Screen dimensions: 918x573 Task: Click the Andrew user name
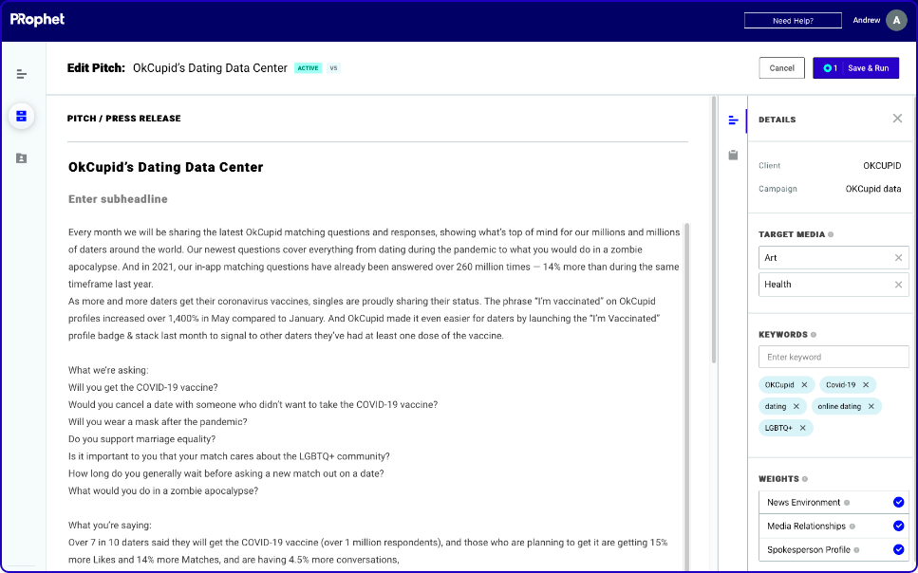tap(867, 20)
